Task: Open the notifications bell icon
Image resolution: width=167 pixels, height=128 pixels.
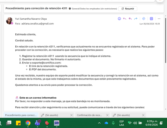Action: click(161, 123)
